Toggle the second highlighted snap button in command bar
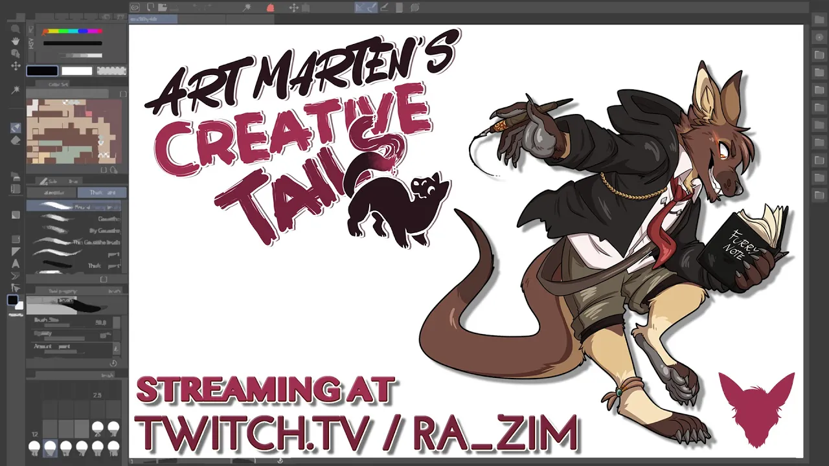The width and height of the screenshot is (829, 466). pos(372,8)
